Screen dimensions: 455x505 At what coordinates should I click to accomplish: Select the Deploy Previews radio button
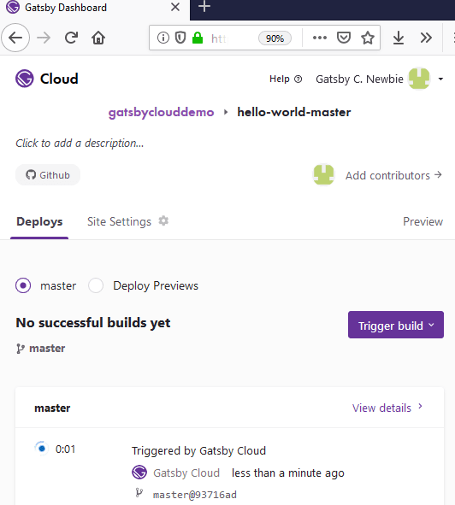pos(96,285)
